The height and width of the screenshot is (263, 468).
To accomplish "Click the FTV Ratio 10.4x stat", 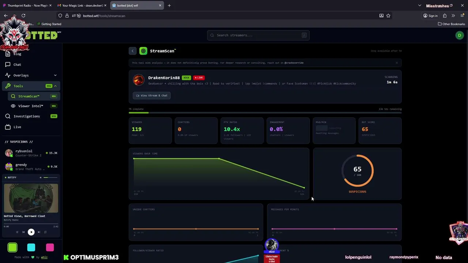I will click(242, 130).
